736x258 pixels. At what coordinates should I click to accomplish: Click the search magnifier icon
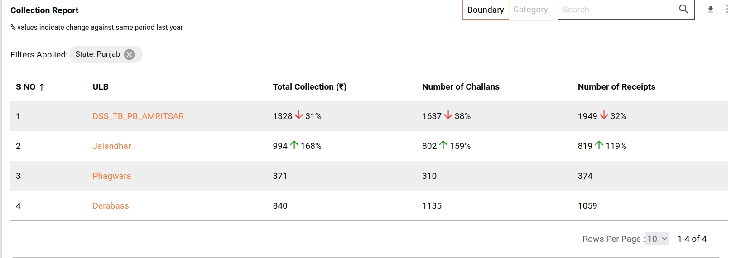click(683, 10)
